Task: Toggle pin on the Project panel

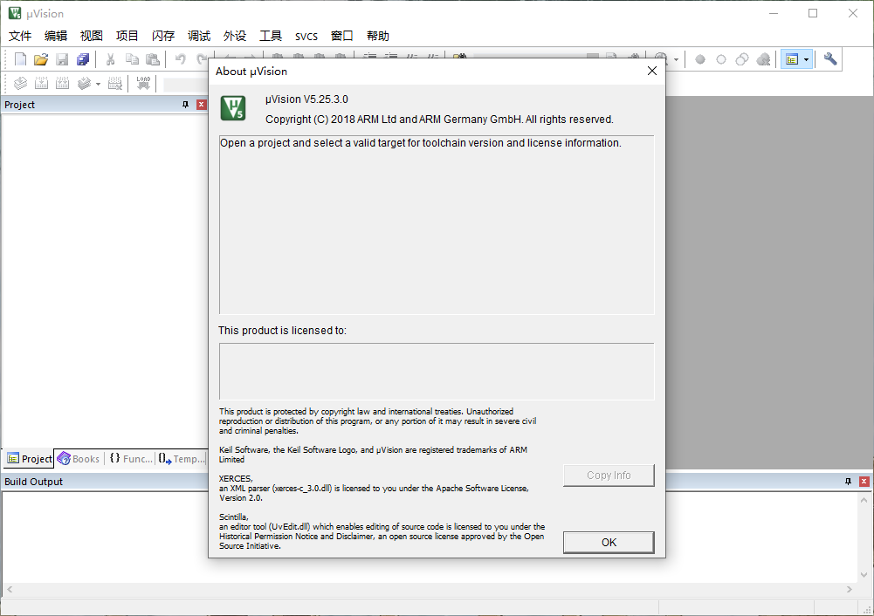Action: 185,105
